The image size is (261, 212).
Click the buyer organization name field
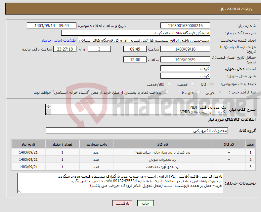pyautogui.click(x=136, y=33)
